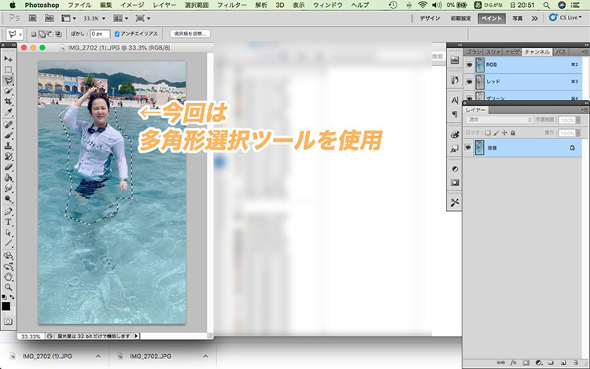Hide the 背景 layer visibility eye
Image resolution: width=590 pixels, height=369 pixels.
pyautogui.click(x=468, y=148)
